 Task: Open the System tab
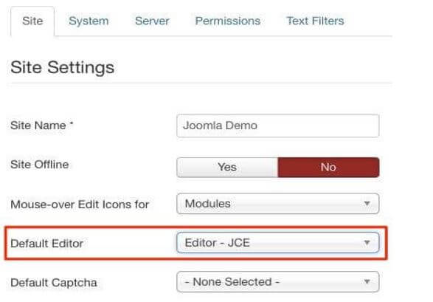pyautogui.click(x=89, y=21)
